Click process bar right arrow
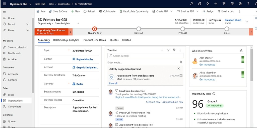257x128 pixels. [x=251, y=32]
